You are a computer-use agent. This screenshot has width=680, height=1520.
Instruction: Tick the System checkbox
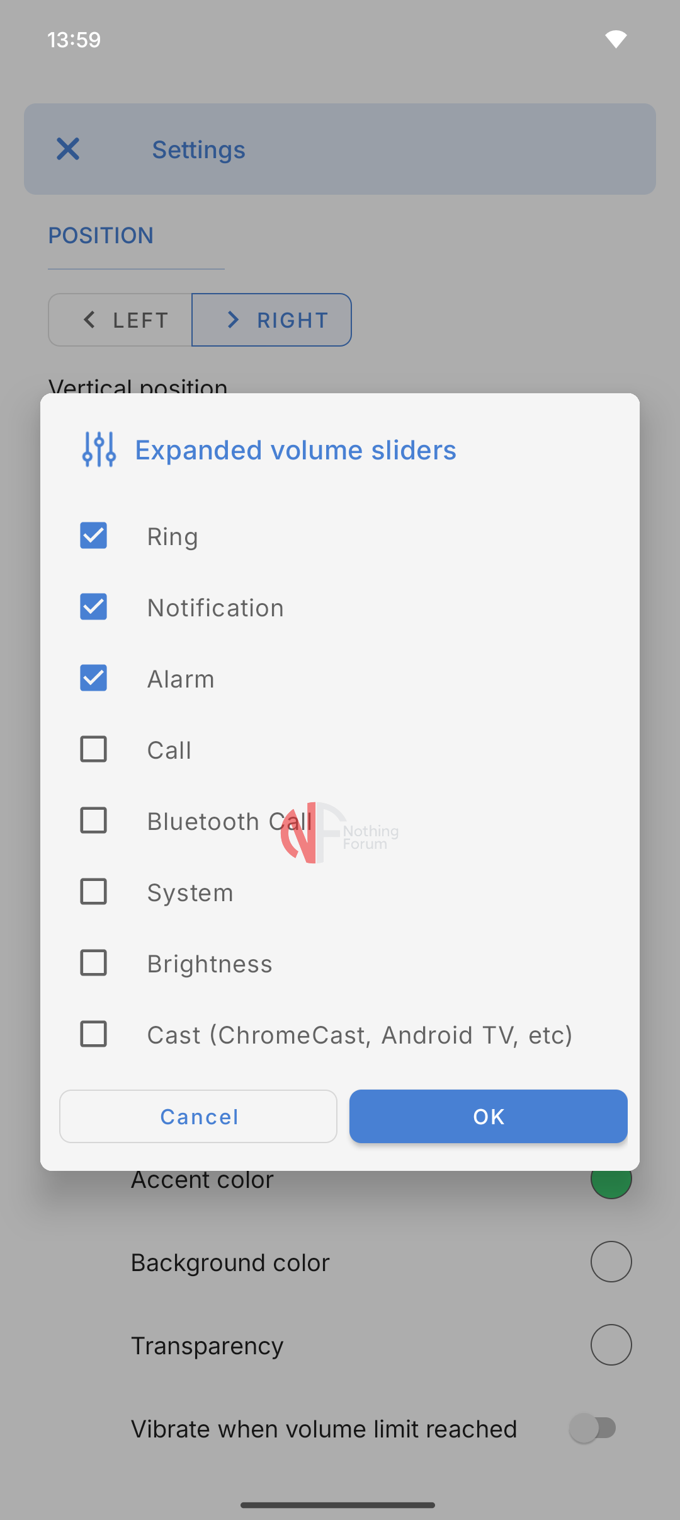click(94, 892)
